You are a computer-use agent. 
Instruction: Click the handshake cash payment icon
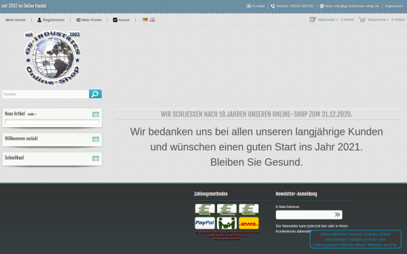coord(227,223)
